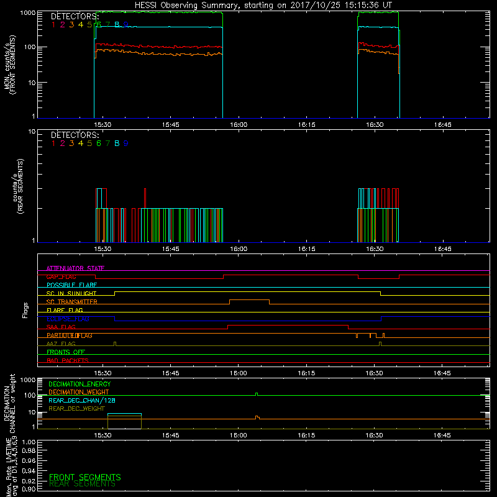Click orange detector 3 in rear segments legend

click(x=71, y=144)
